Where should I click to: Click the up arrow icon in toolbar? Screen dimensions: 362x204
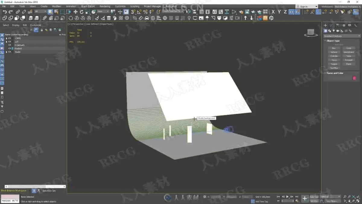pyautogui.click(x=245, y=18)
